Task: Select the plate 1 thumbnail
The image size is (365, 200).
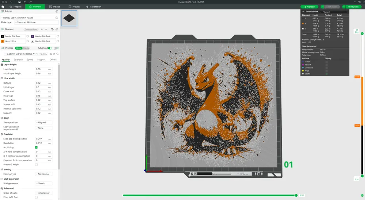Action: point(69,18)
